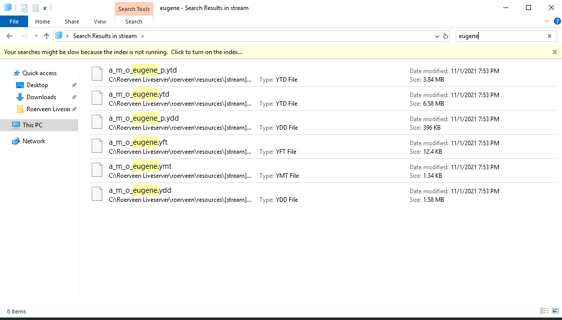The image size is (562, 320).
Task: Expand the recent locations dropdown
Action: (36, 36)
